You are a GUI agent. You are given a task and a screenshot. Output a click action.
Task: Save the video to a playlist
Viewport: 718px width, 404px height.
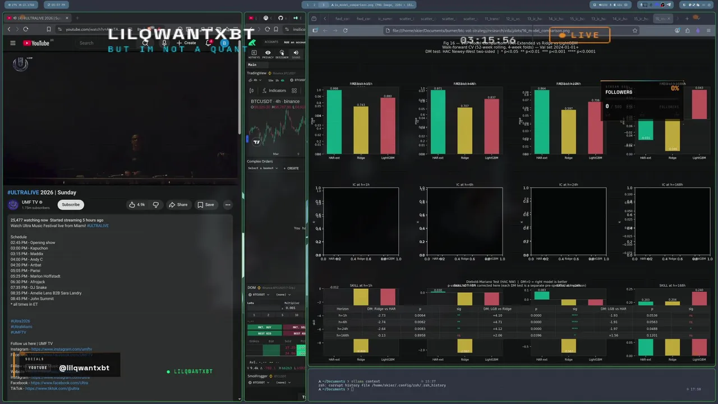205,205
